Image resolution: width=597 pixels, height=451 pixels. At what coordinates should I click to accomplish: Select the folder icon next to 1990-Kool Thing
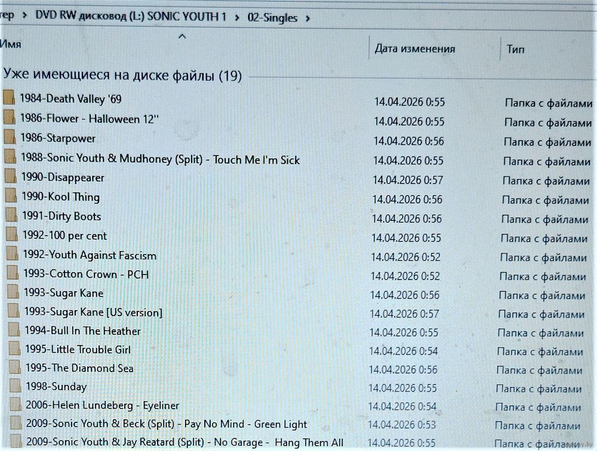pyautogui.click(x=11, y=196)
